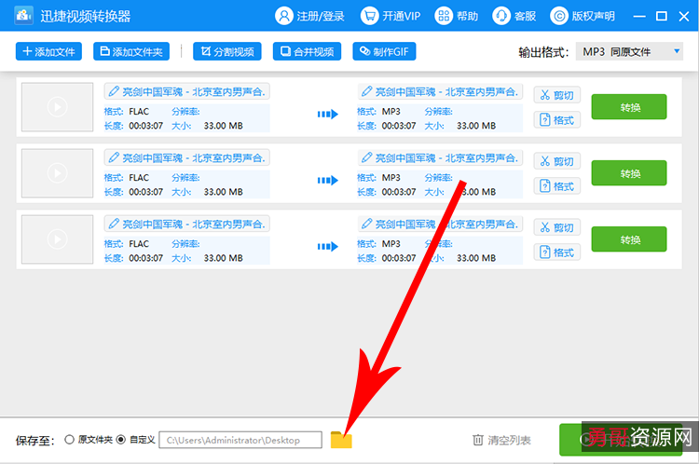Edit the first row's output file name

440,92
